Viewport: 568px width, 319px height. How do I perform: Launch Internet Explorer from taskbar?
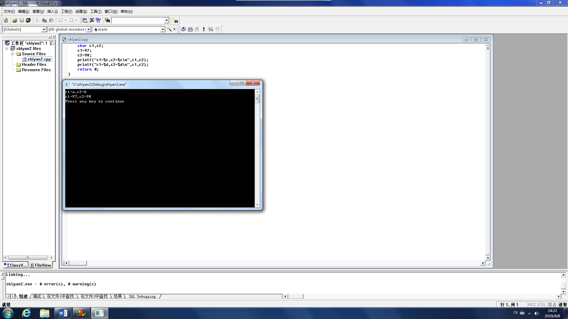(26, 313)
